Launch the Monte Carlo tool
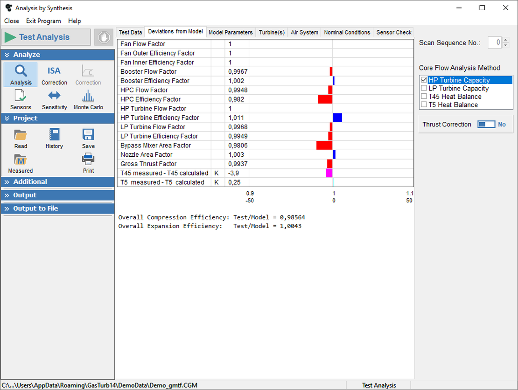 (88, 99)
